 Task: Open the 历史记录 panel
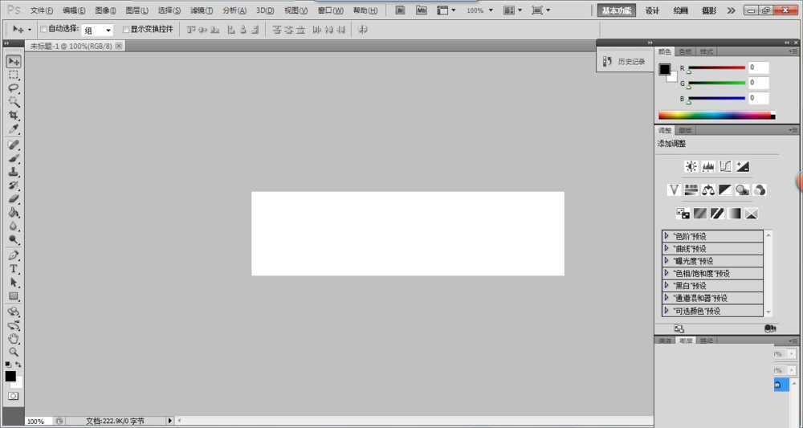[625, 61]
